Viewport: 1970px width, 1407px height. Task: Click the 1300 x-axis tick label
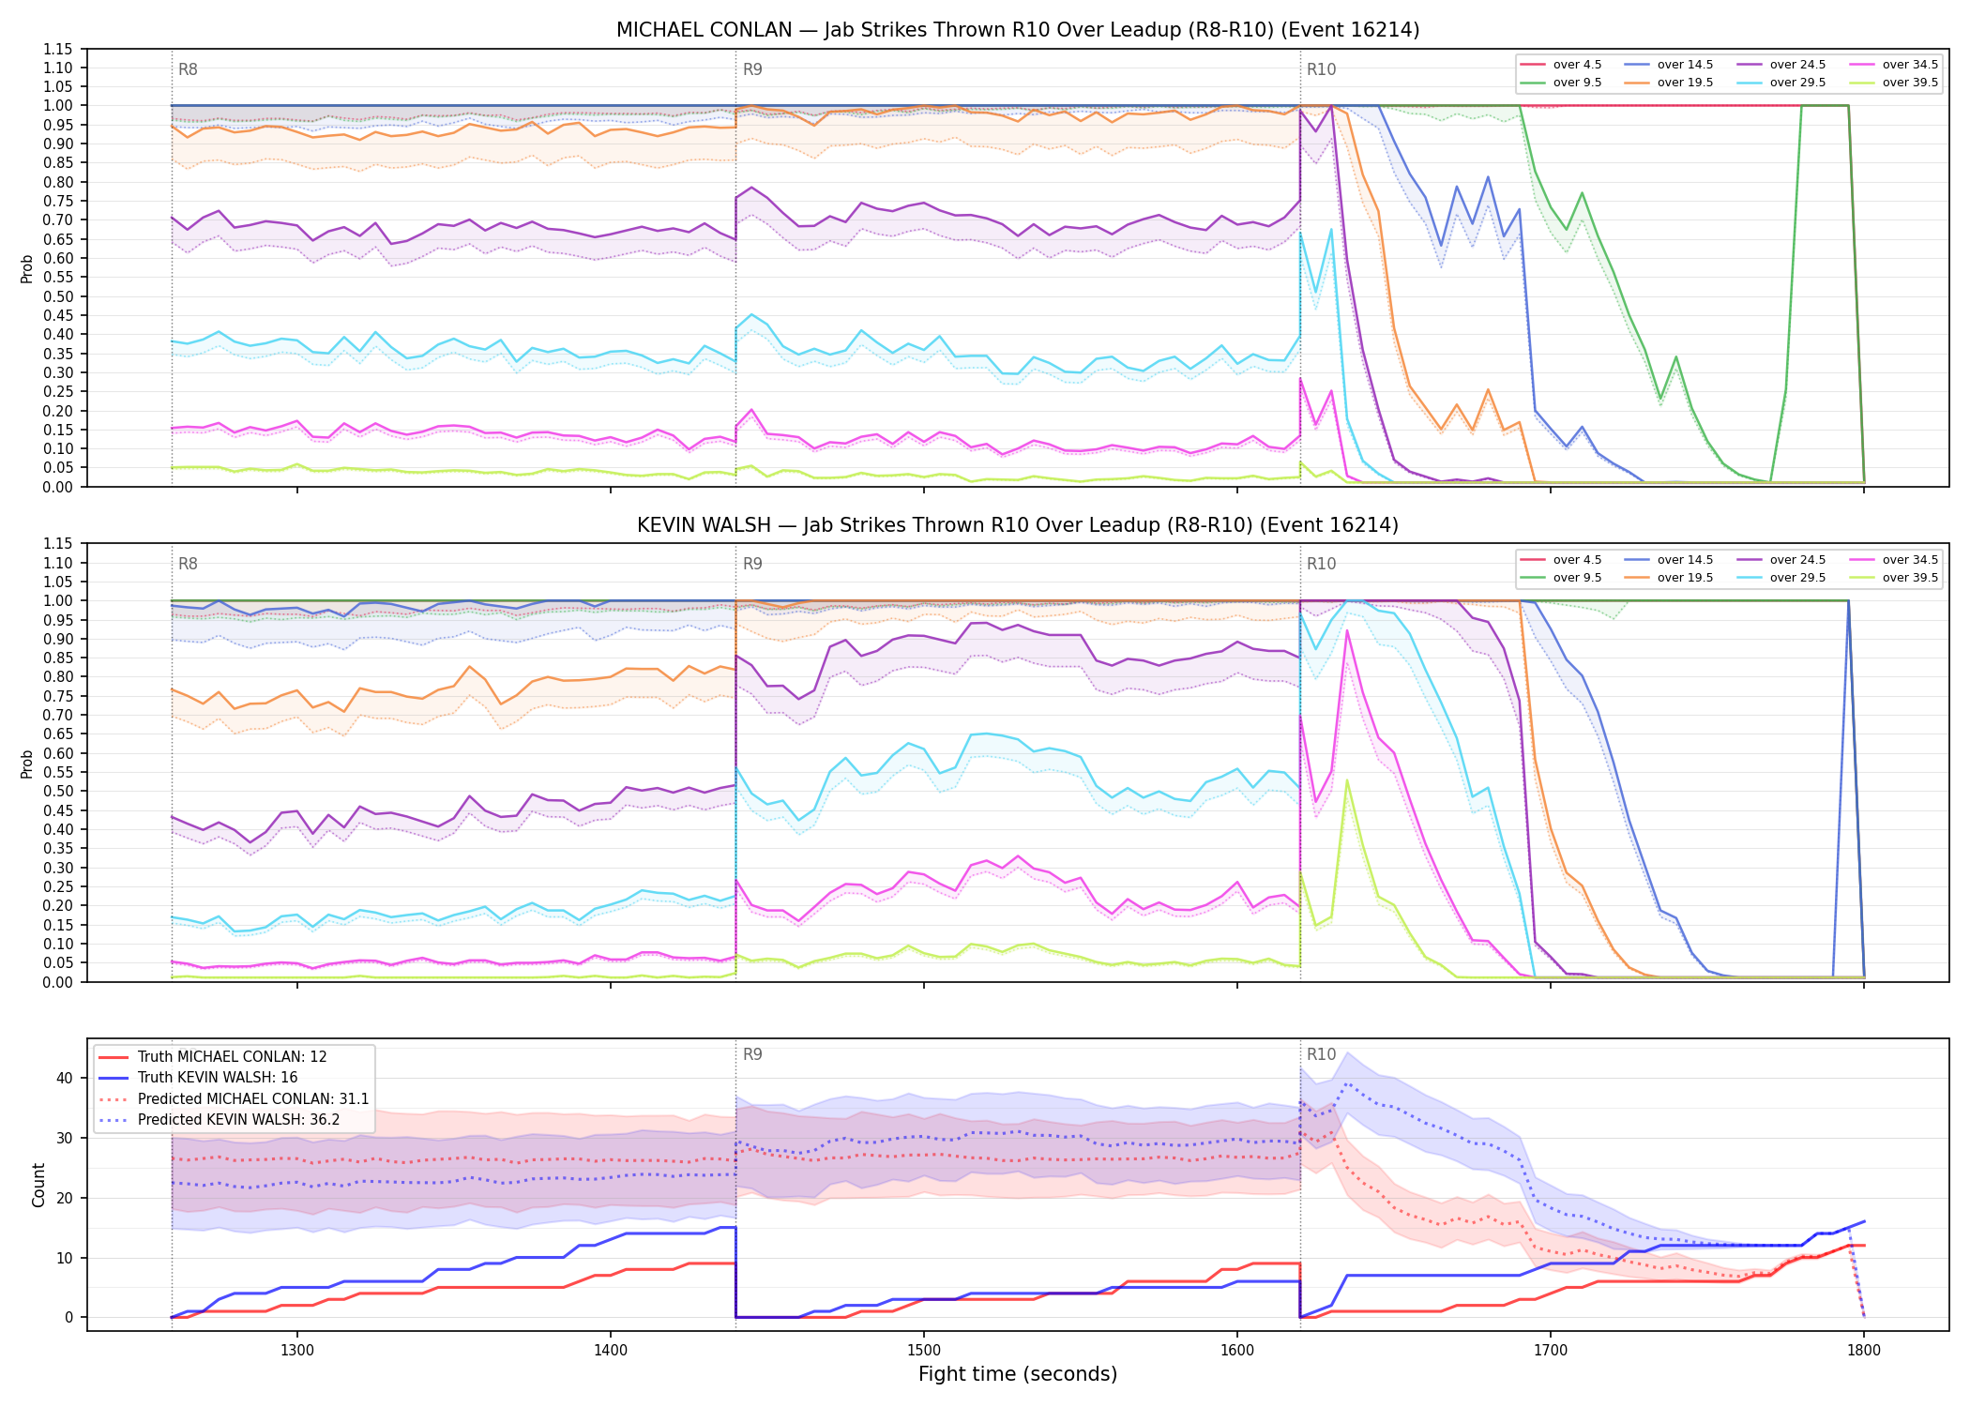click(297, 1350)
